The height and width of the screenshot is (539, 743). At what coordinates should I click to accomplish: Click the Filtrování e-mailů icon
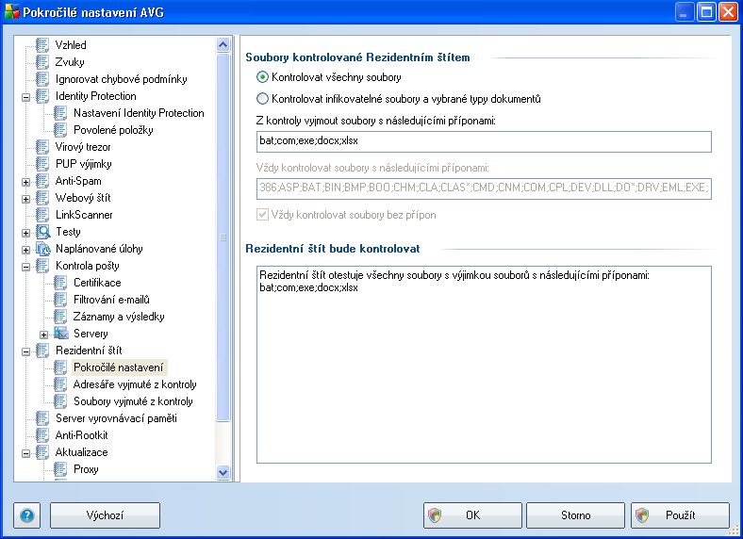click(60, 300)
